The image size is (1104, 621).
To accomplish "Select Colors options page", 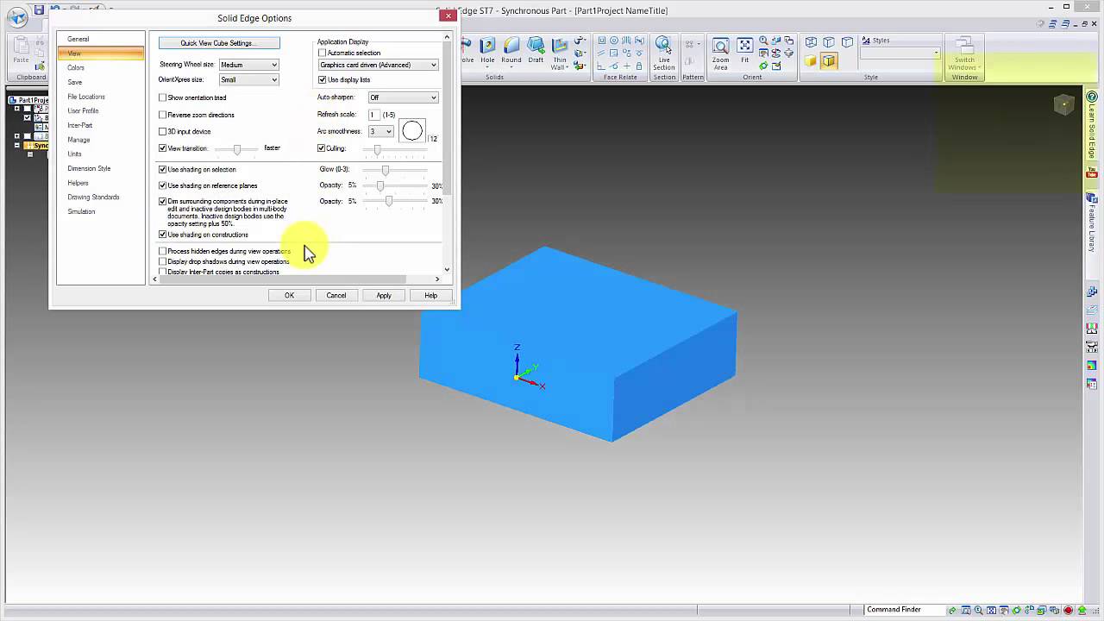I will 76,67.
